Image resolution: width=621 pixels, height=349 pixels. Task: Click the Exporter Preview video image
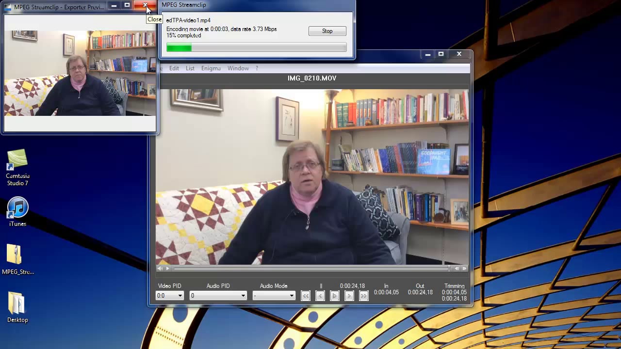pyautogui.click(x=80, y=73)
